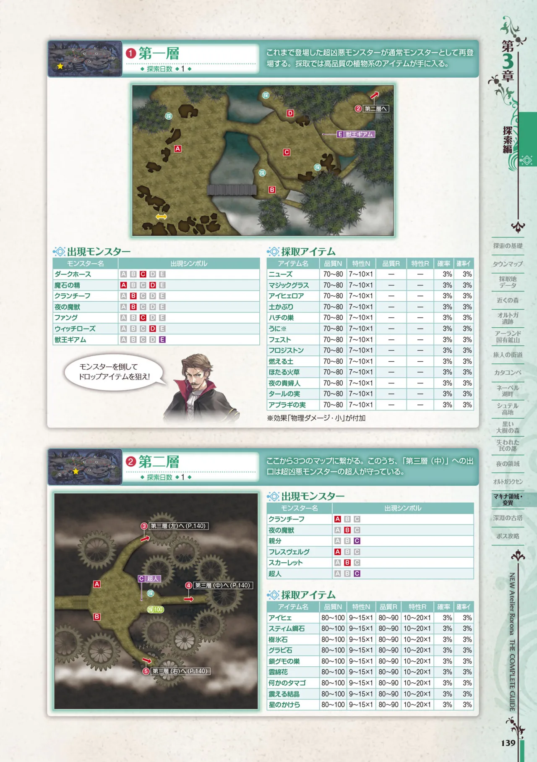
Task: Open the 第一層 header thumbnail map
Action: (85, 59)
